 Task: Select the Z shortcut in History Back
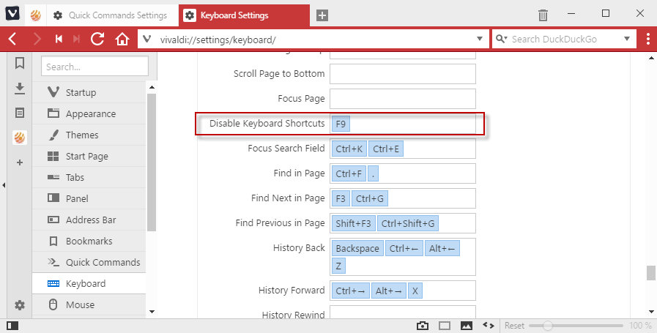coord(338,266)
